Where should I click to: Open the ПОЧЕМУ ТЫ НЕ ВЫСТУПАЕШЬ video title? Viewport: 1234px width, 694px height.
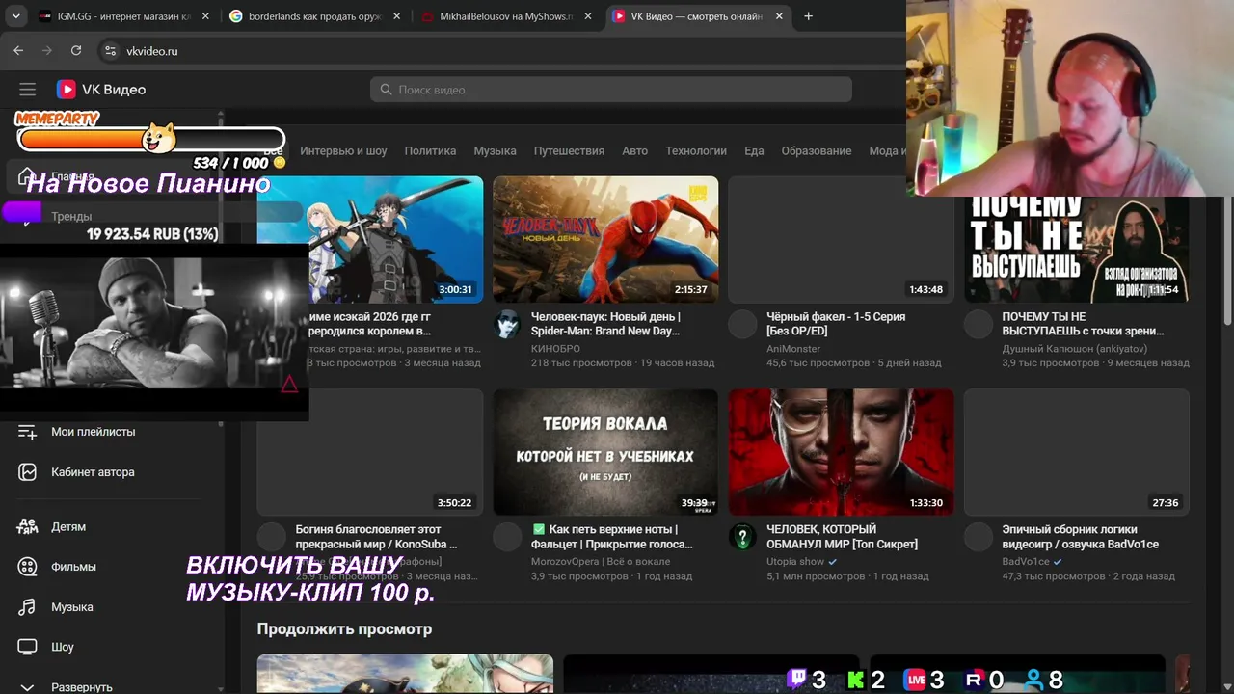1083,324
